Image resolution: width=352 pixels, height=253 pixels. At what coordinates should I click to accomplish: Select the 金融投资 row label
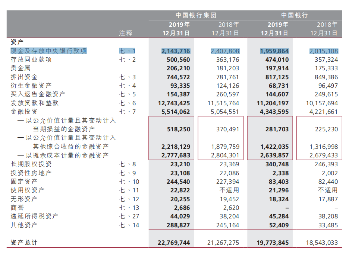(x=24, y=112)
